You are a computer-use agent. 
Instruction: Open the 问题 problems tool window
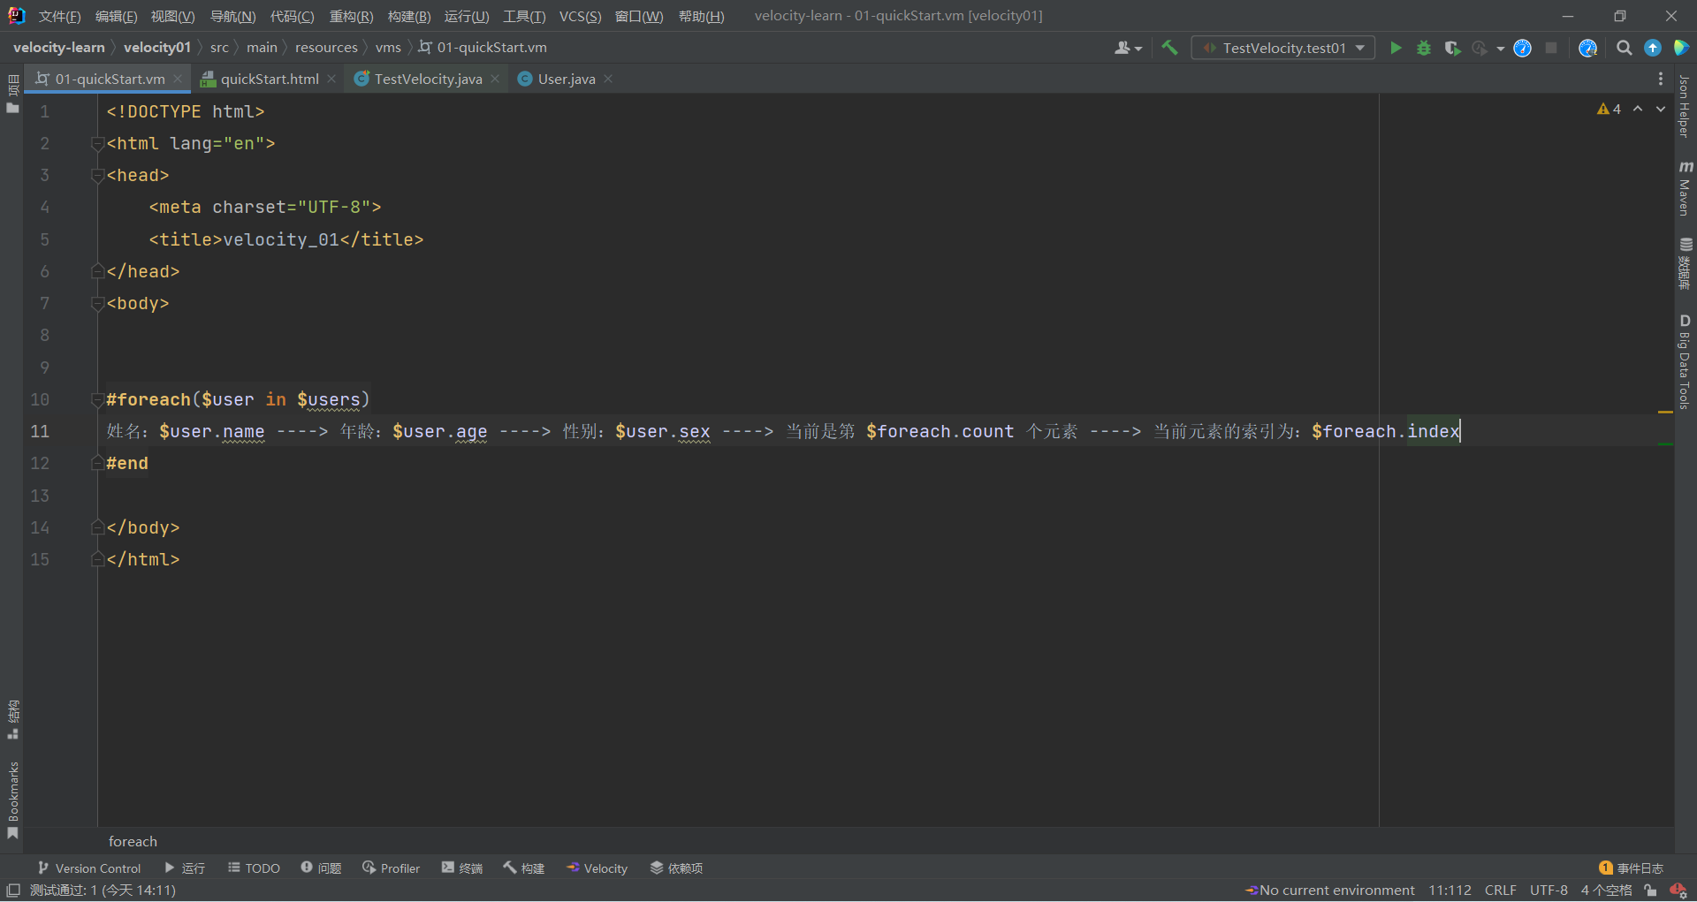coord(321,868)
